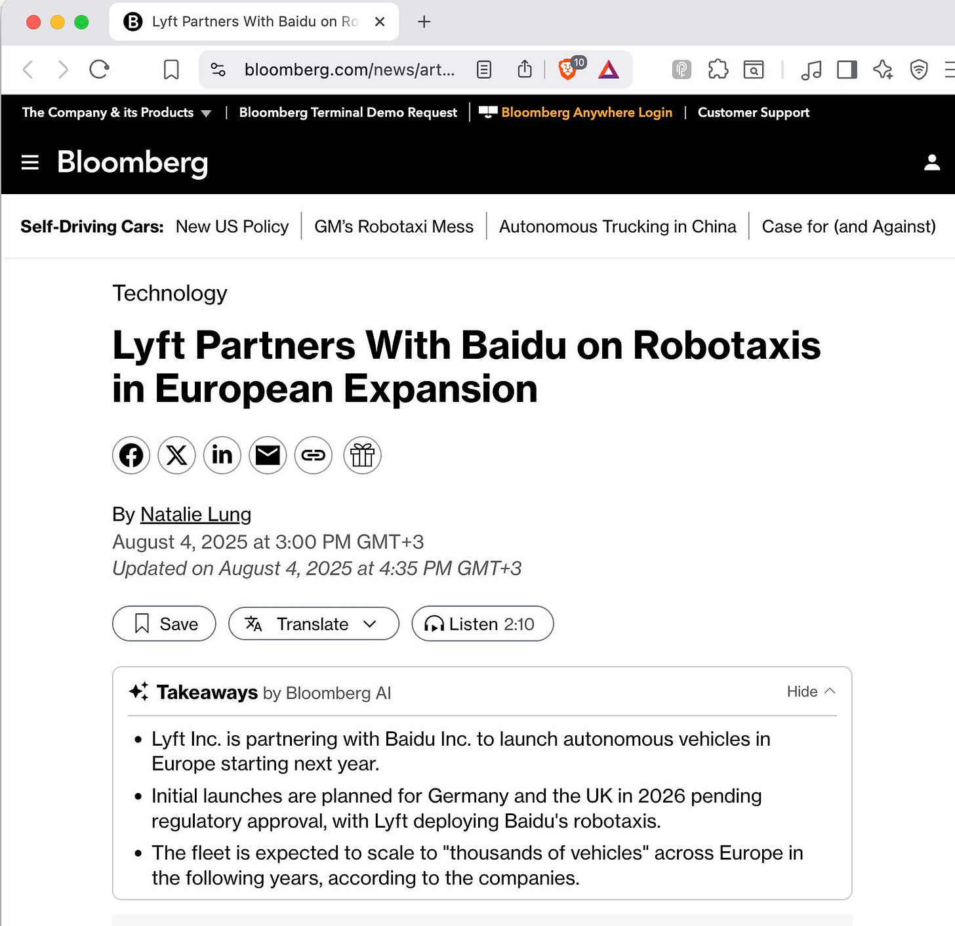Click the Bloomberg logo
The width and height of the screenshot is (955, 926).
coord(132,162)
